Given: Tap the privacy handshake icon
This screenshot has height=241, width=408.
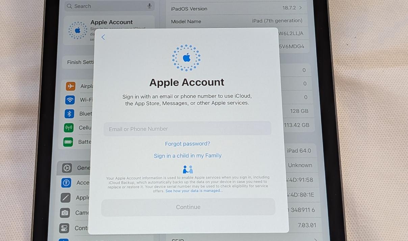Looking at the screenshot, I should pyautogui.click(x=188, y=169).
